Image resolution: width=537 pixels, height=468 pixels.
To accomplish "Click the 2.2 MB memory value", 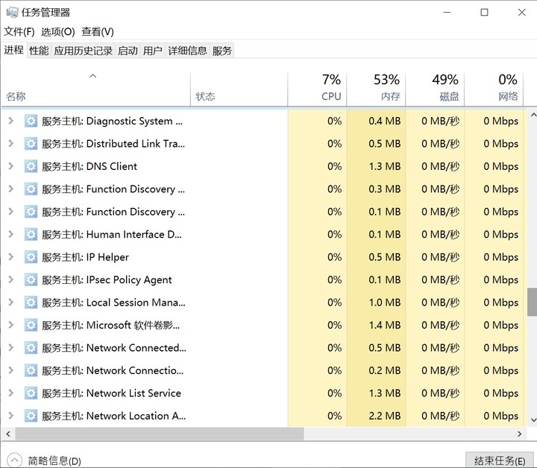I will click(x=385, y=416).
